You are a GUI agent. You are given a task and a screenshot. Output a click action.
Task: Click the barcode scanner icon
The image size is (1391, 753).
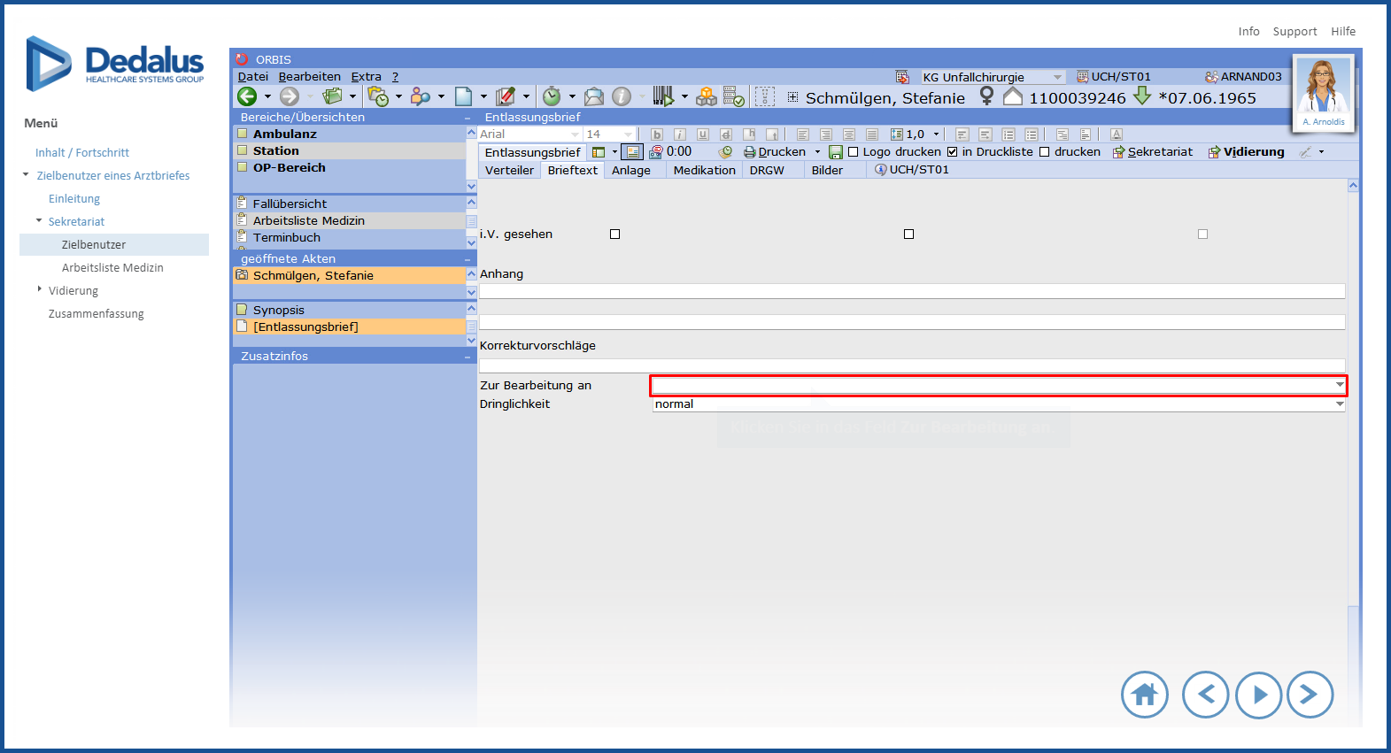pos(662,96)
